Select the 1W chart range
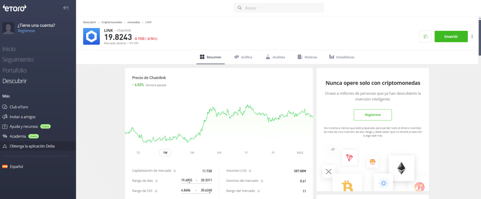Viewport: 481px width, 199px height. click(165, 153)
